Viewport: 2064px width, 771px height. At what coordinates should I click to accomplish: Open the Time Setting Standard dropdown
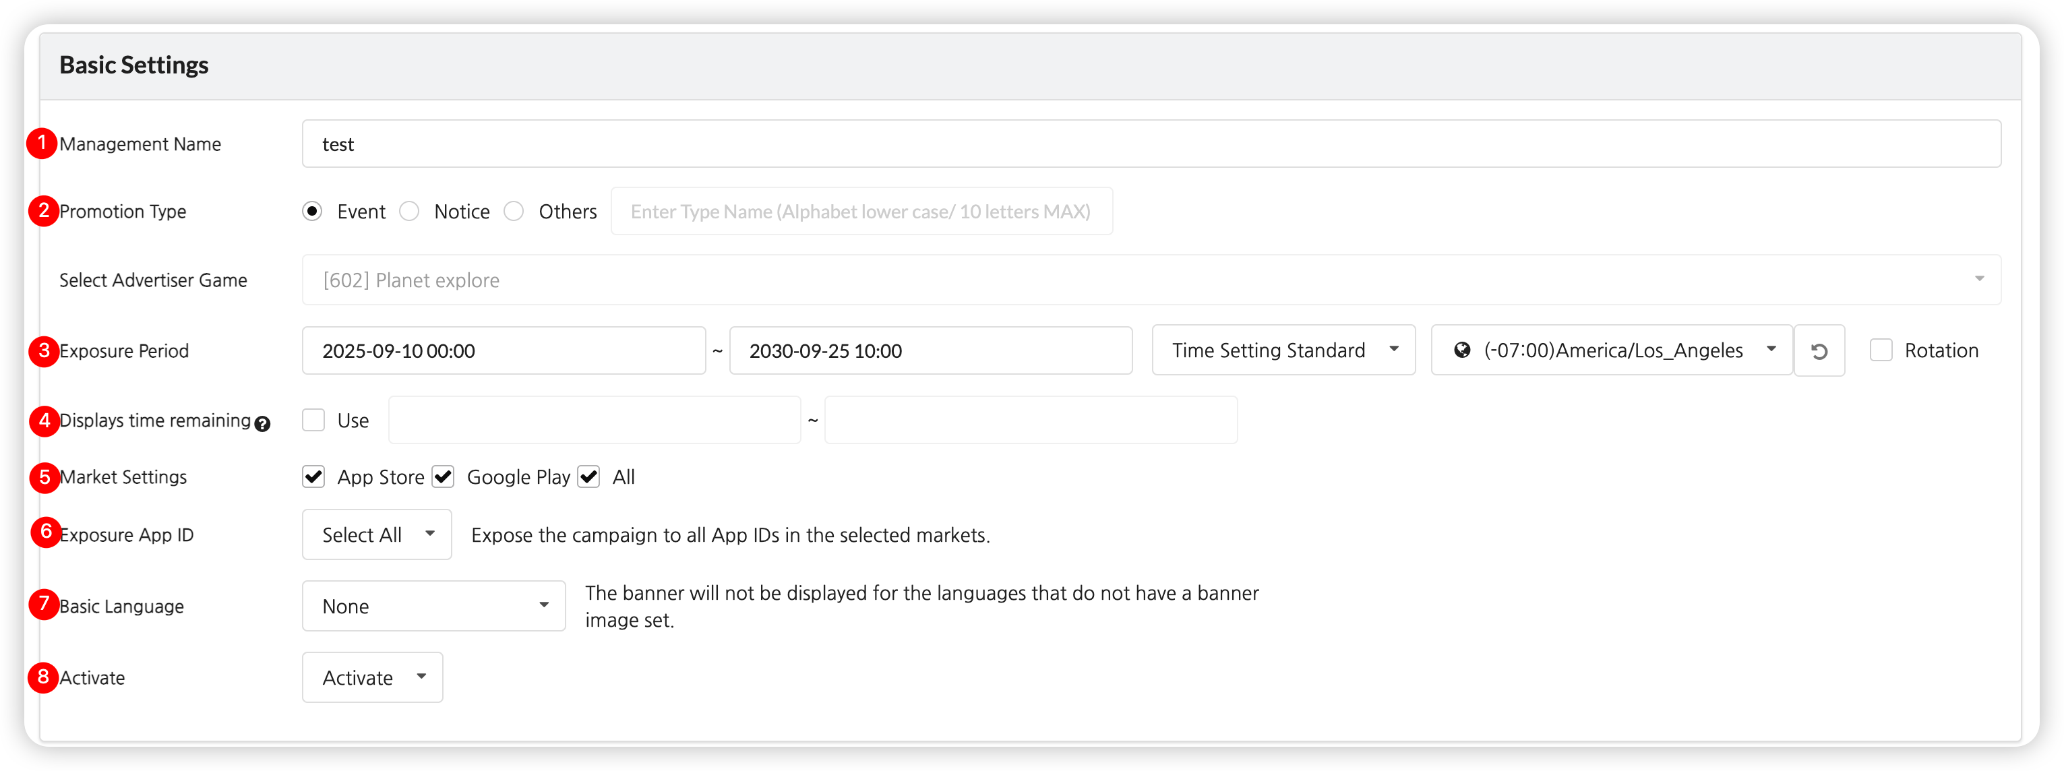pyautogui.click(x=1283, y=350)
